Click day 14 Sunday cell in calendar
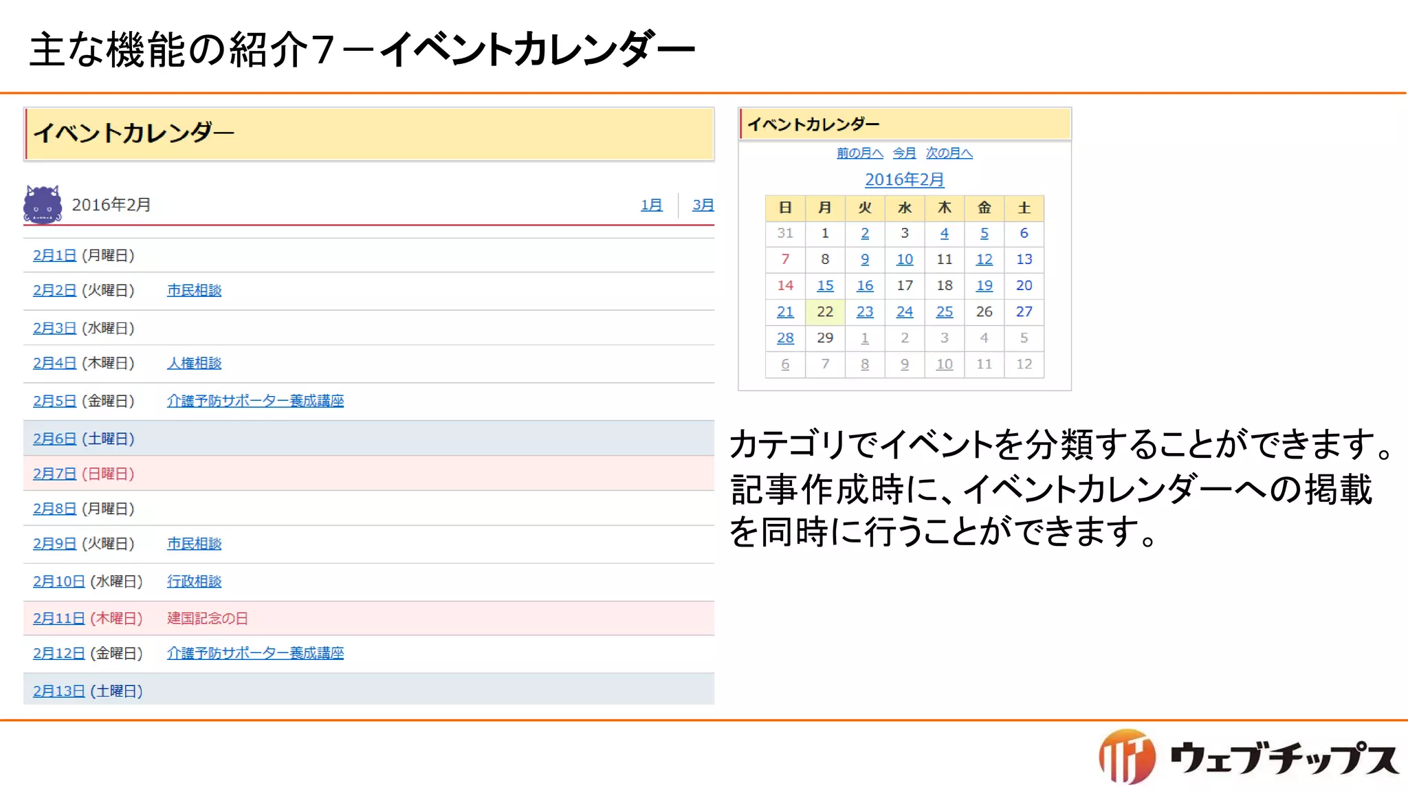Screen dimensions: 1408x792 [785, 286]
